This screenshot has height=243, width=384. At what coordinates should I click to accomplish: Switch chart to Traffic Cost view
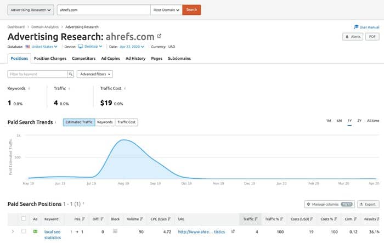pos(126,122)
